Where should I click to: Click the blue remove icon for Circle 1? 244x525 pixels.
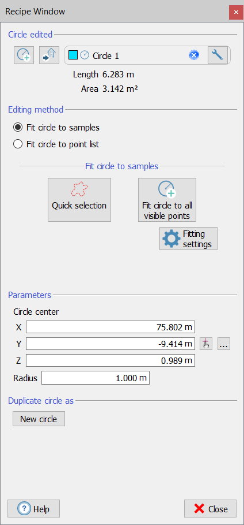[x=194, y=55]
